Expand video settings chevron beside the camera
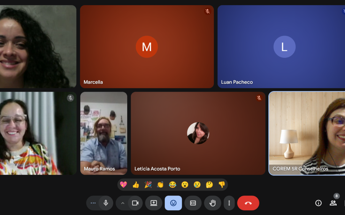 [x=122, y=203]
